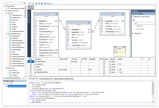The image size is (159, 108).
Task: Click the magnifier search icon in the database tree
Action: (x=4, y=3)
